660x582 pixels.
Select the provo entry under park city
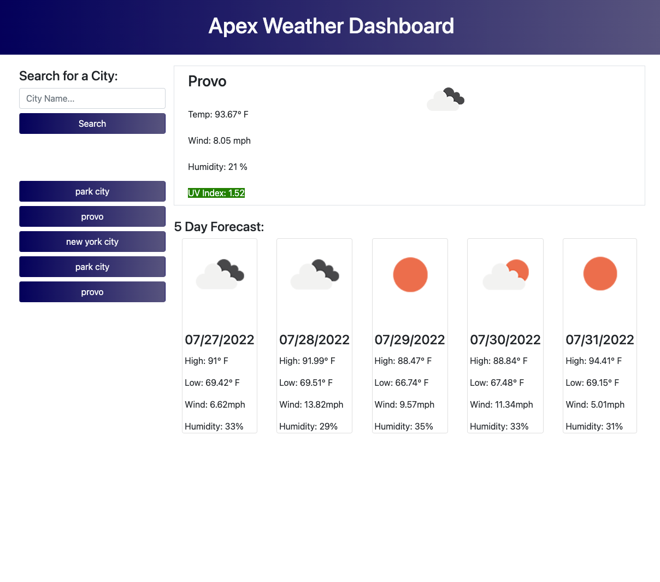tap(92, 216)
